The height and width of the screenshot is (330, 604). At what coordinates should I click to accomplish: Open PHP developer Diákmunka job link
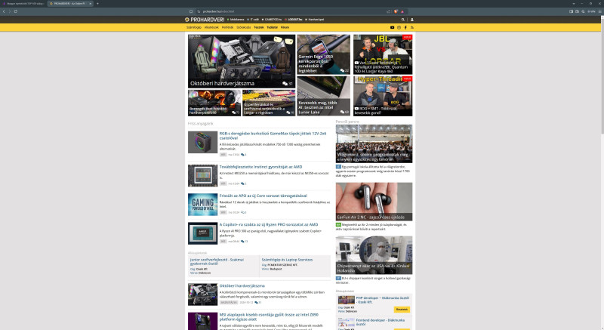click(383, 300)
